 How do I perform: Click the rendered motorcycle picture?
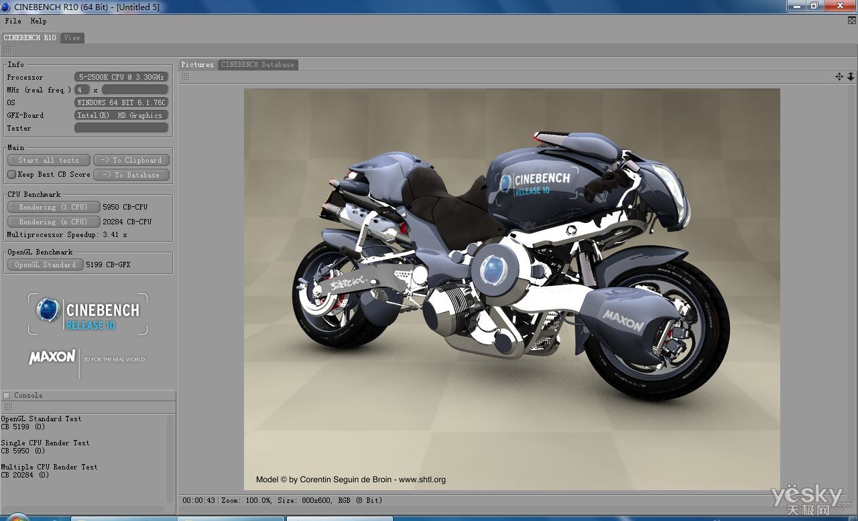(x=511, y=289)
